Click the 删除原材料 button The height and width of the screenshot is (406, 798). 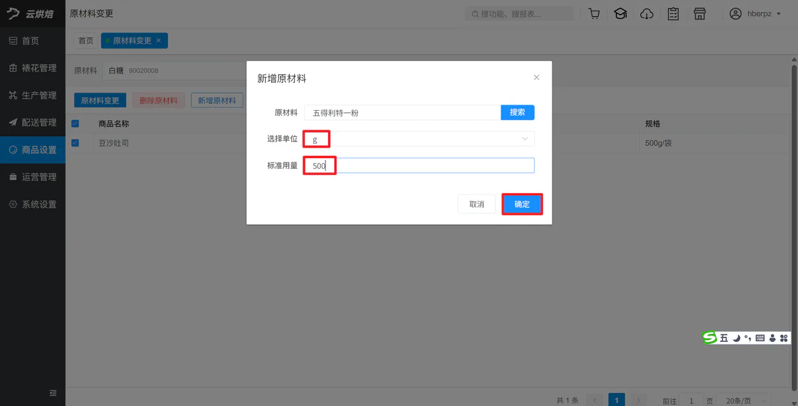(158, 100)
